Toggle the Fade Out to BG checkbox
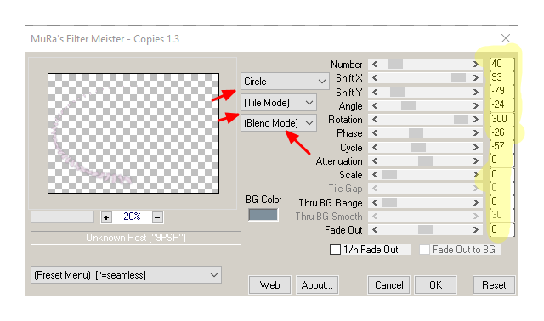 coord(424,250)
